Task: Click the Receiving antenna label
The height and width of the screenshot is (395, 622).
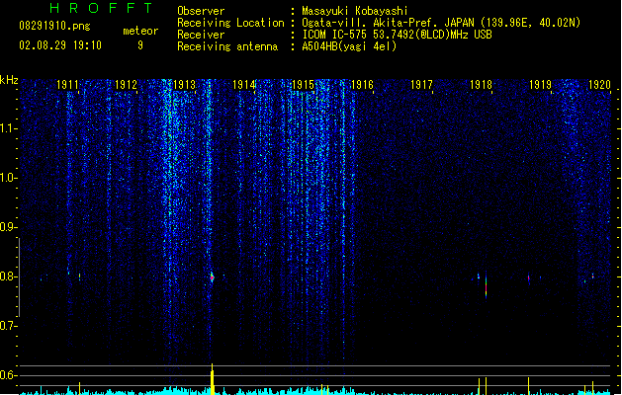Action: [227, 46]
